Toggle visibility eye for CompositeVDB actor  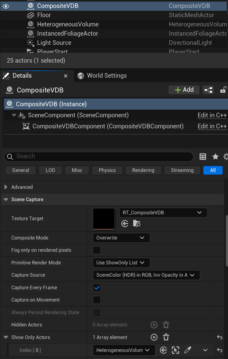(6, 6)
